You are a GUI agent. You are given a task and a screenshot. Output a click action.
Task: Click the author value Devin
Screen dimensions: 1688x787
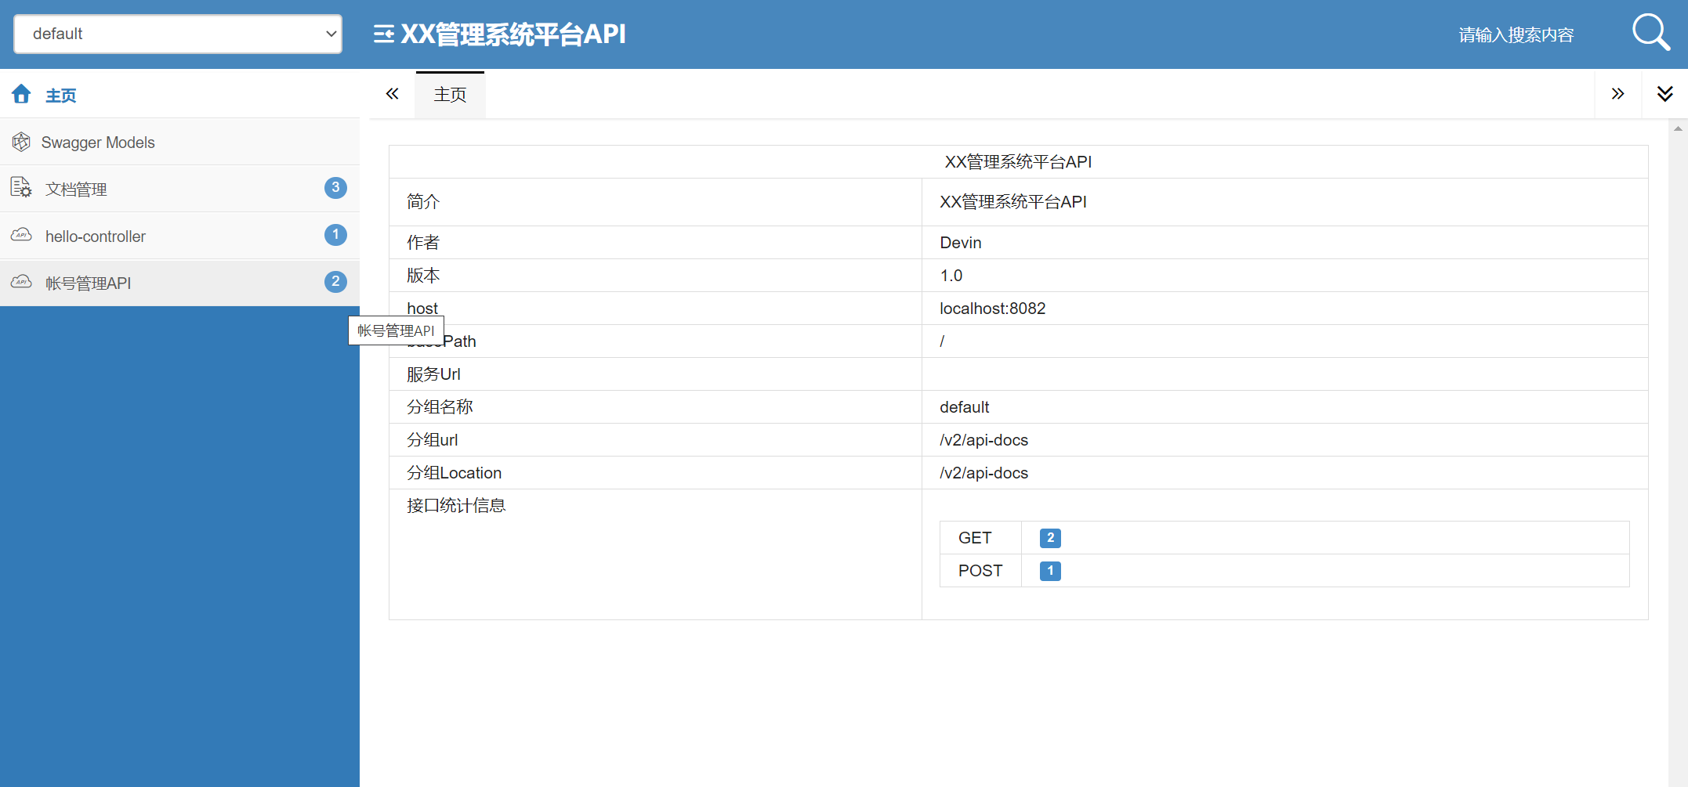click(x=961, y=243)
